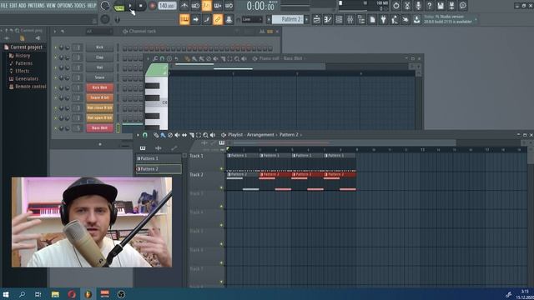Select the Playlist slip tool
The height and width of the screenshot is (300, 534).
[184, 135]
